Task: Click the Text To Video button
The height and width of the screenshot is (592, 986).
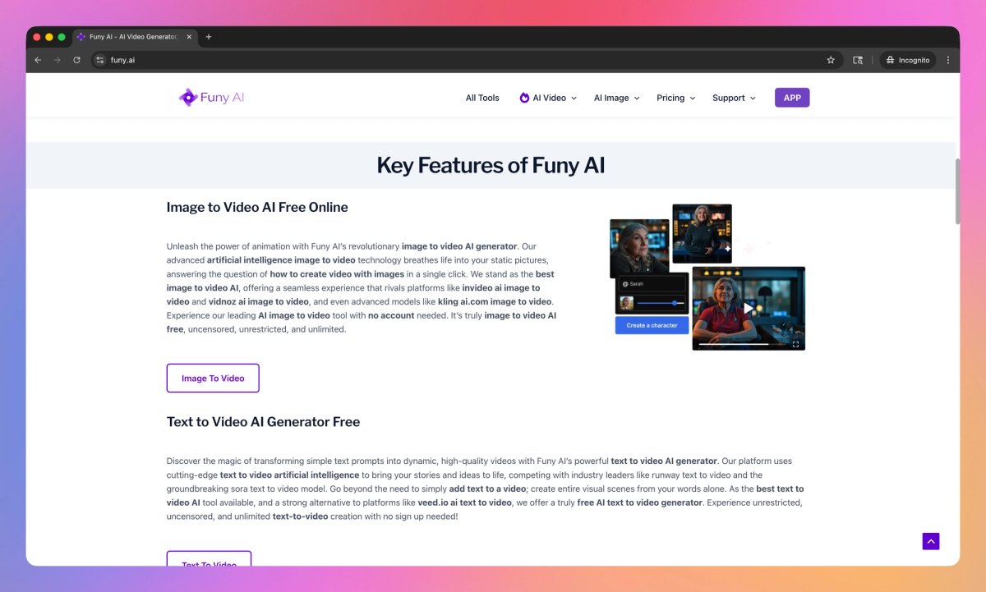Action: click(x=209, y=559)
